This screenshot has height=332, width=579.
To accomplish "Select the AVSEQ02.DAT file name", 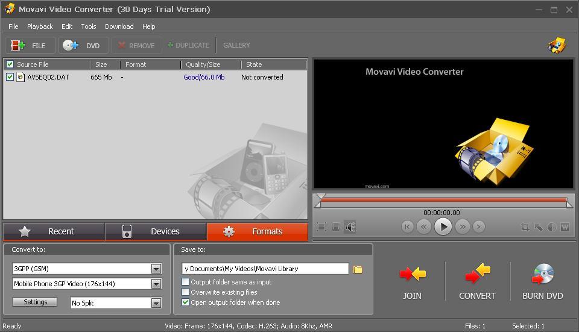I will (48, 77).
